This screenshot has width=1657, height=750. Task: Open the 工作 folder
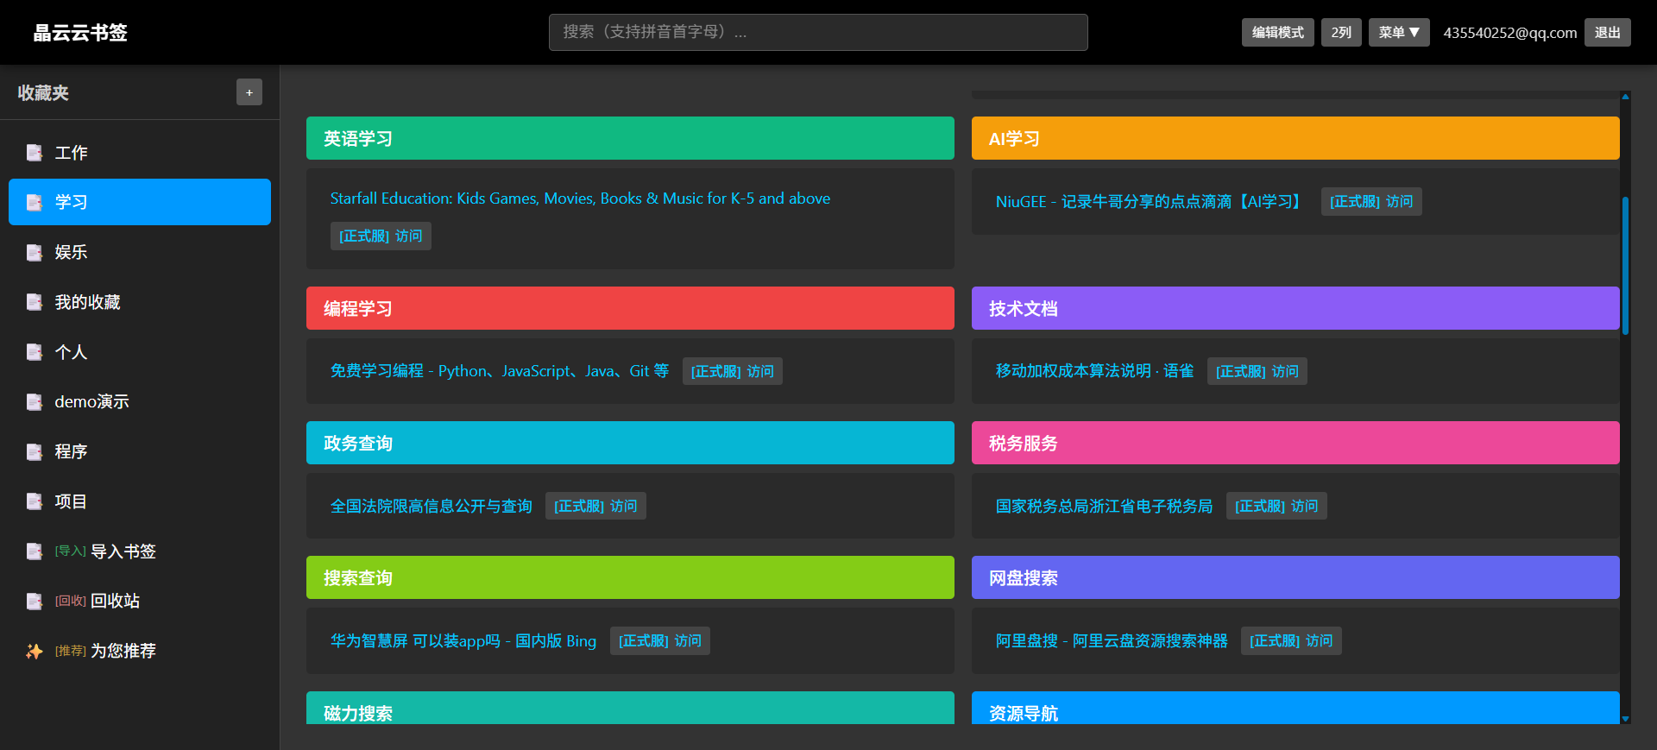(140, 153)
